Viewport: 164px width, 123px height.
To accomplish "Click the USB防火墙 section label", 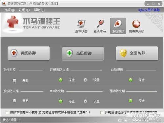I will [x=57, y=91].
